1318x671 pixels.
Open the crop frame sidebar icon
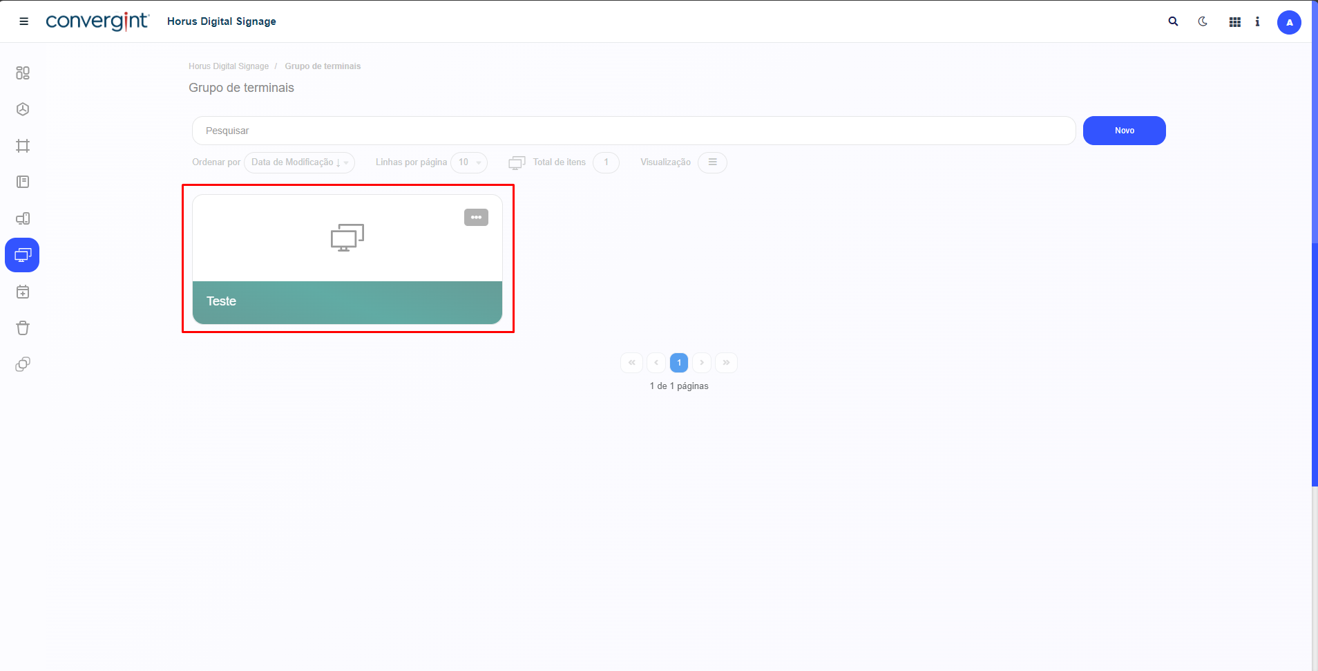click(23, 146)
